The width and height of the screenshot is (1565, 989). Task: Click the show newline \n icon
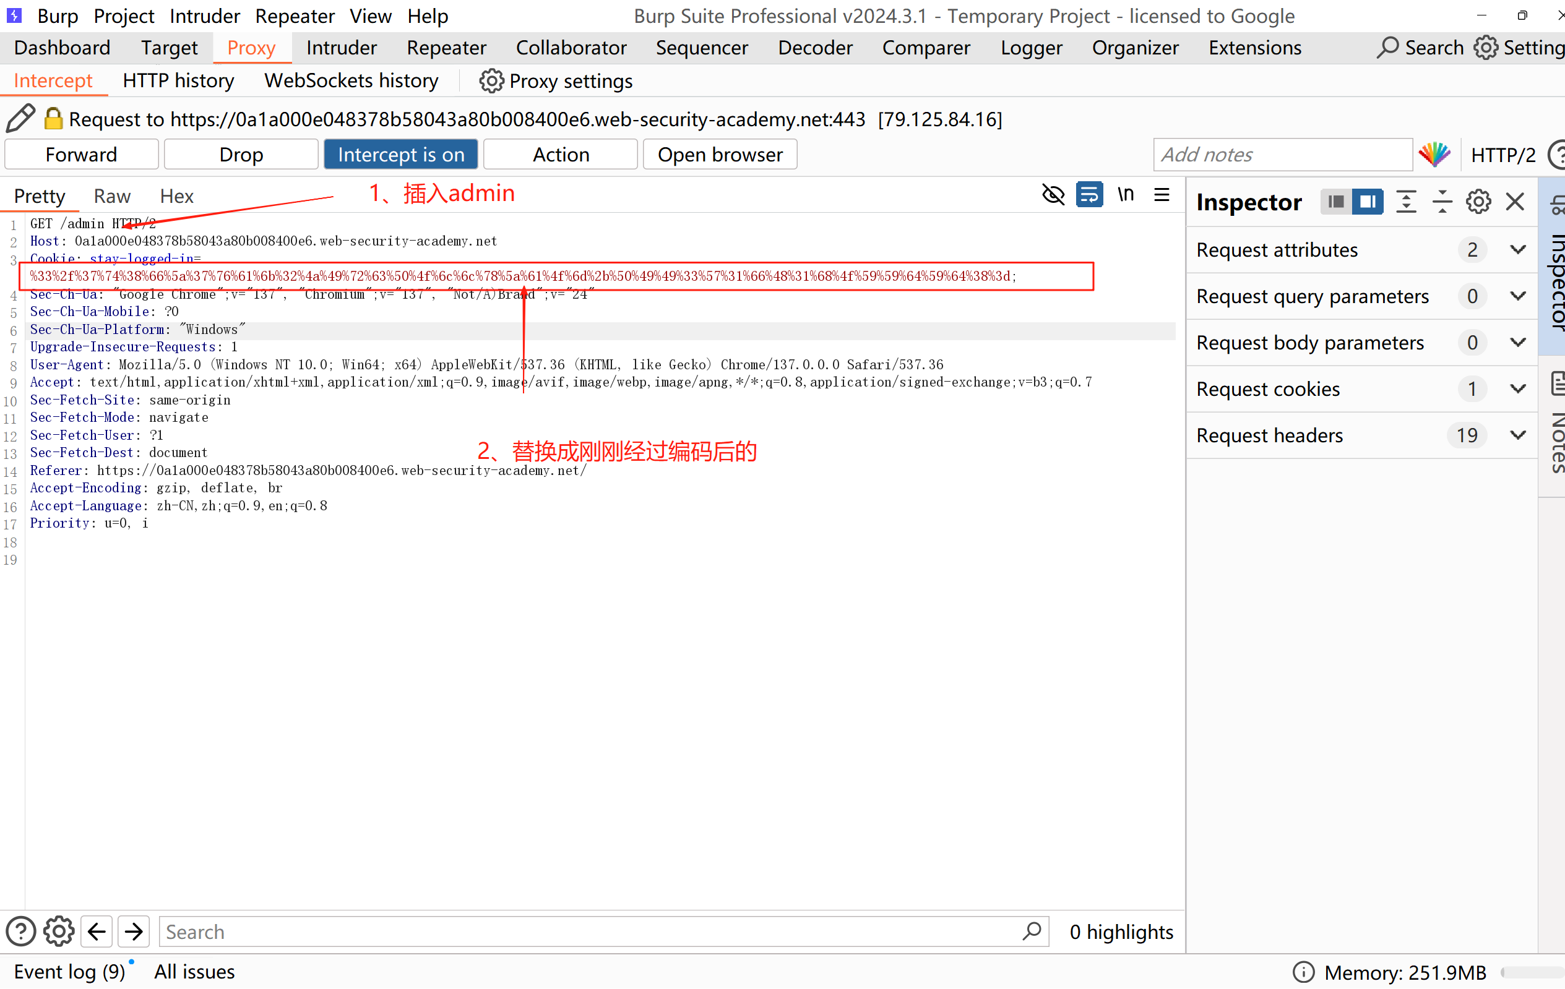tap(1126, 195)
